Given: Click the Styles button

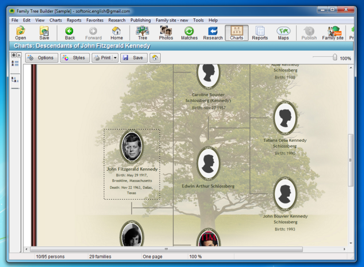Looking at the screenshot, I should (x=75, y=58).
